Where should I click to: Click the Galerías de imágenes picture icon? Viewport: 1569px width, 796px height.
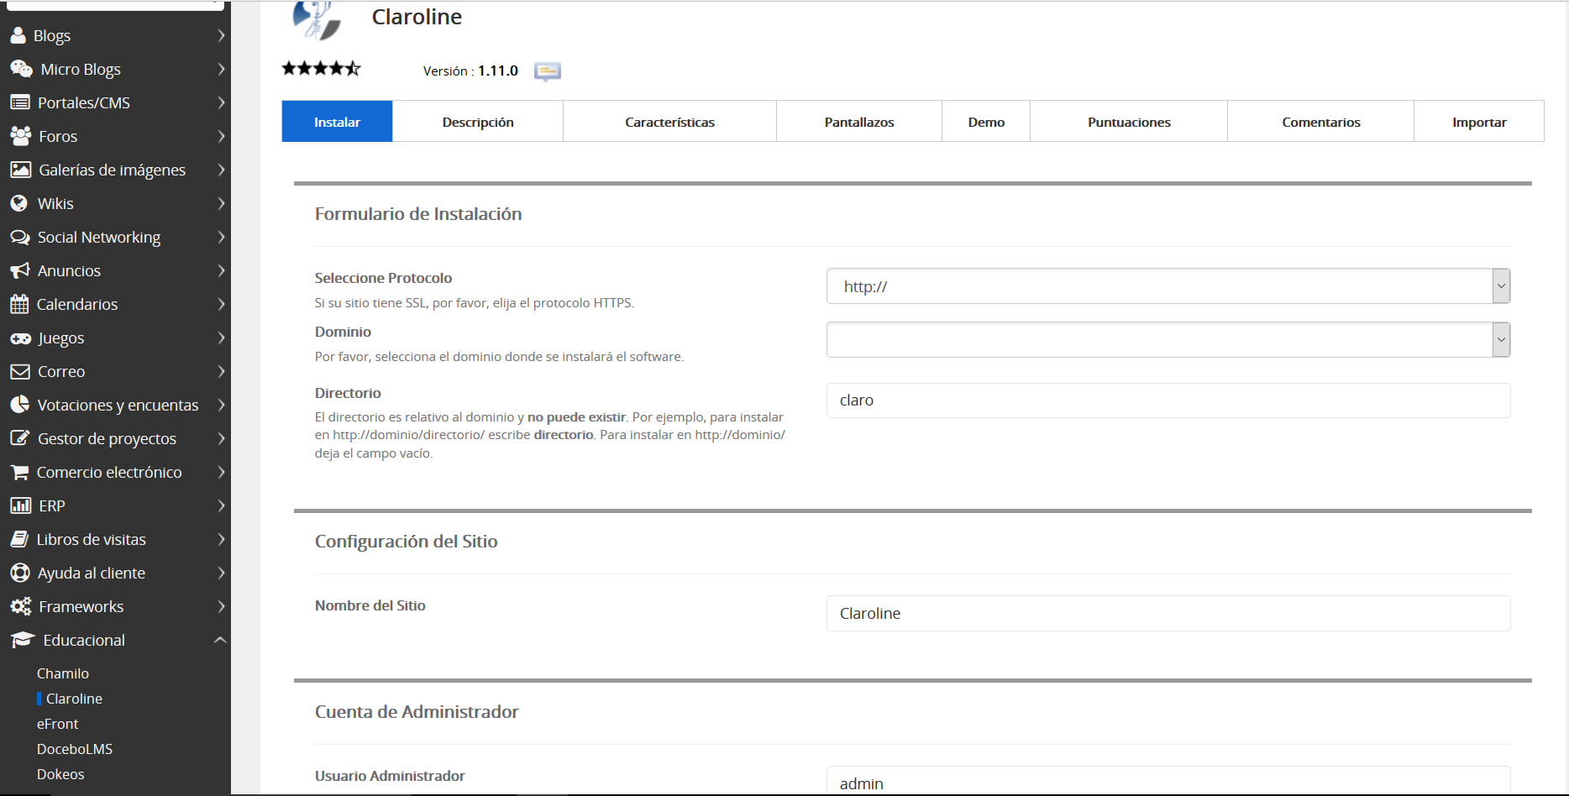click(x=20, y=170)
